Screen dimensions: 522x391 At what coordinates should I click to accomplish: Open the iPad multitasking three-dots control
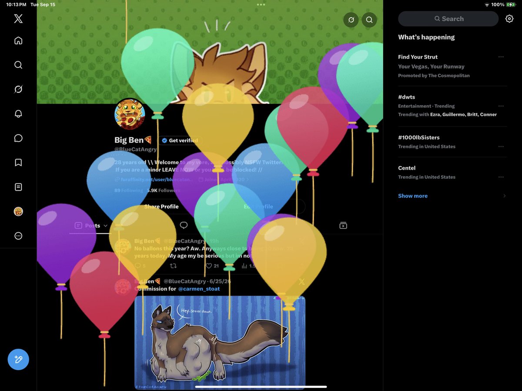point(261,4)
